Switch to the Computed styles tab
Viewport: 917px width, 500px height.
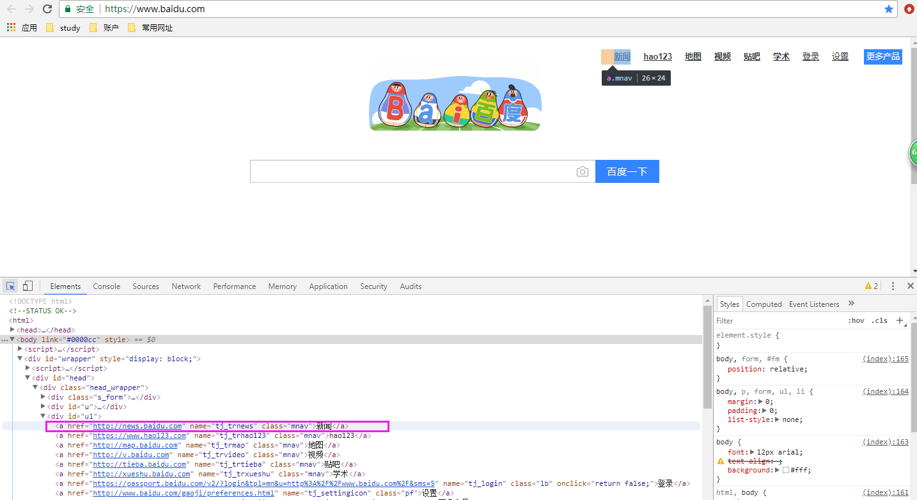764,304
